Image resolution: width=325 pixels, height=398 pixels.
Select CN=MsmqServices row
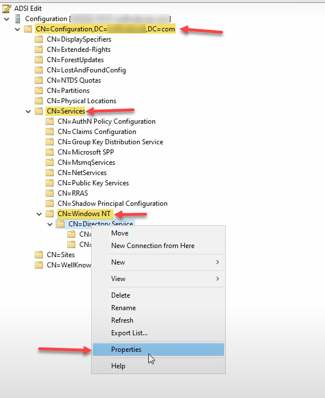(x=86, y=163)
